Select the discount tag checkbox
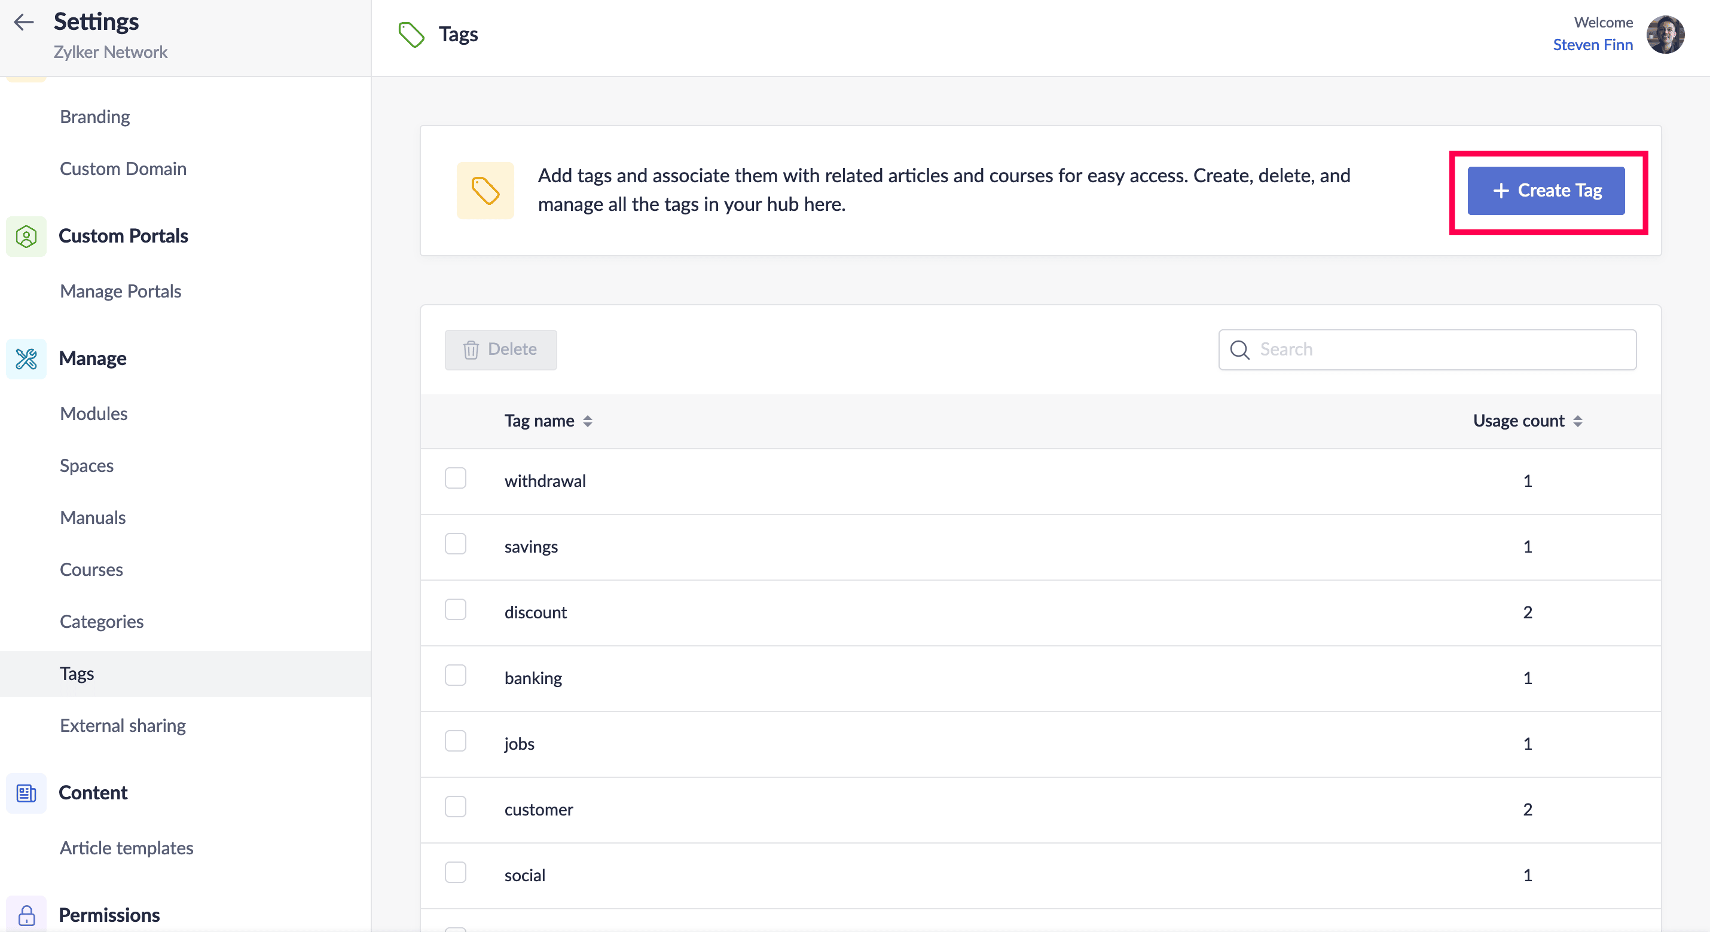 [456, 609]
